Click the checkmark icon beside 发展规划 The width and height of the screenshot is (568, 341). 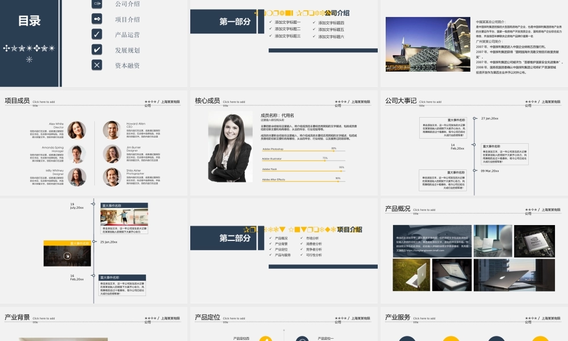[97, 49]
